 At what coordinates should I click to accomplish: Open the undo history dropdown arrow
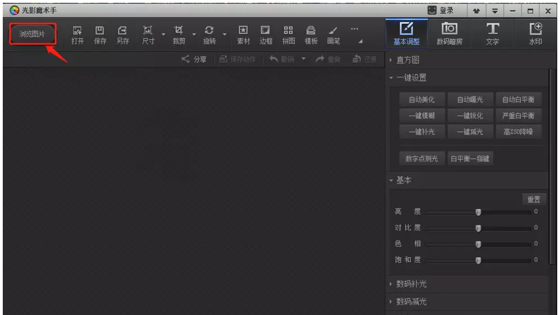coord(304,59)
